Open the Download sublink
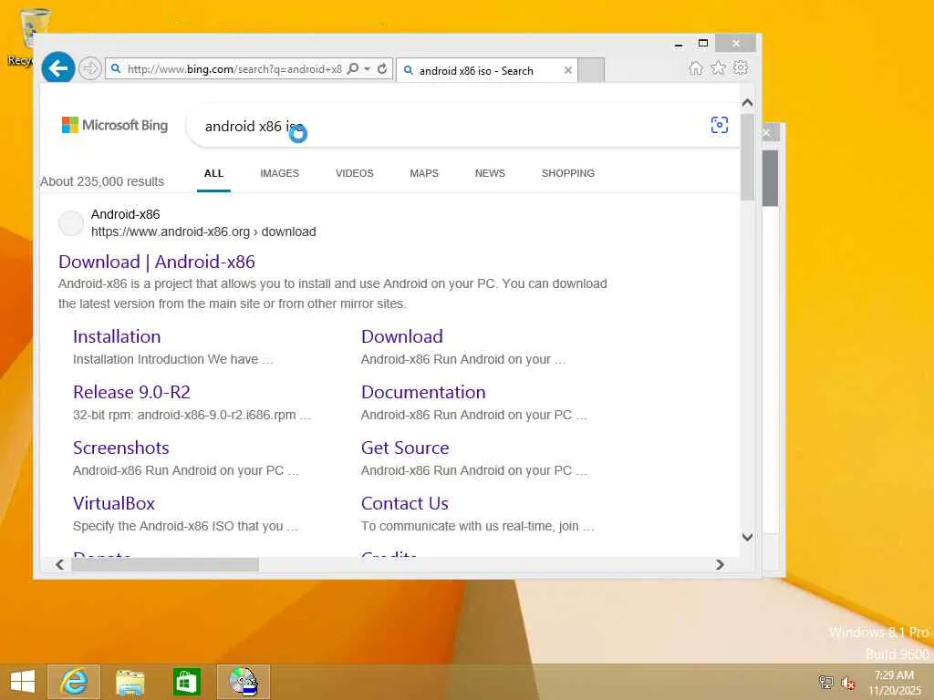 (x=402, y=336)
